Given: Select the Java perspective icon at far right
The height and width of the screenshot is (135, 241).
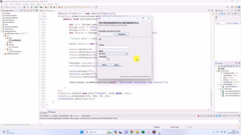Looking at the screenshot, I should coord(239,7).
